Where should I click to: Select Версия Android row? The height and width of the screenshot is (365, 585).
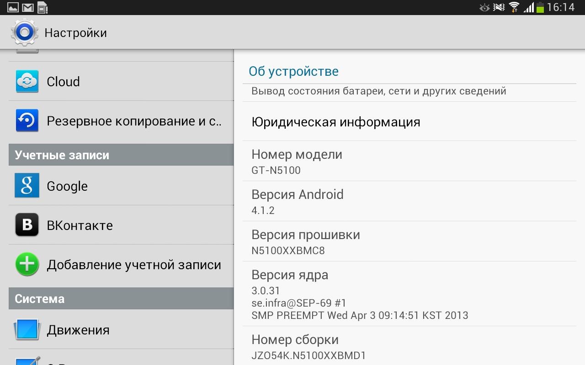click(409, 201)
